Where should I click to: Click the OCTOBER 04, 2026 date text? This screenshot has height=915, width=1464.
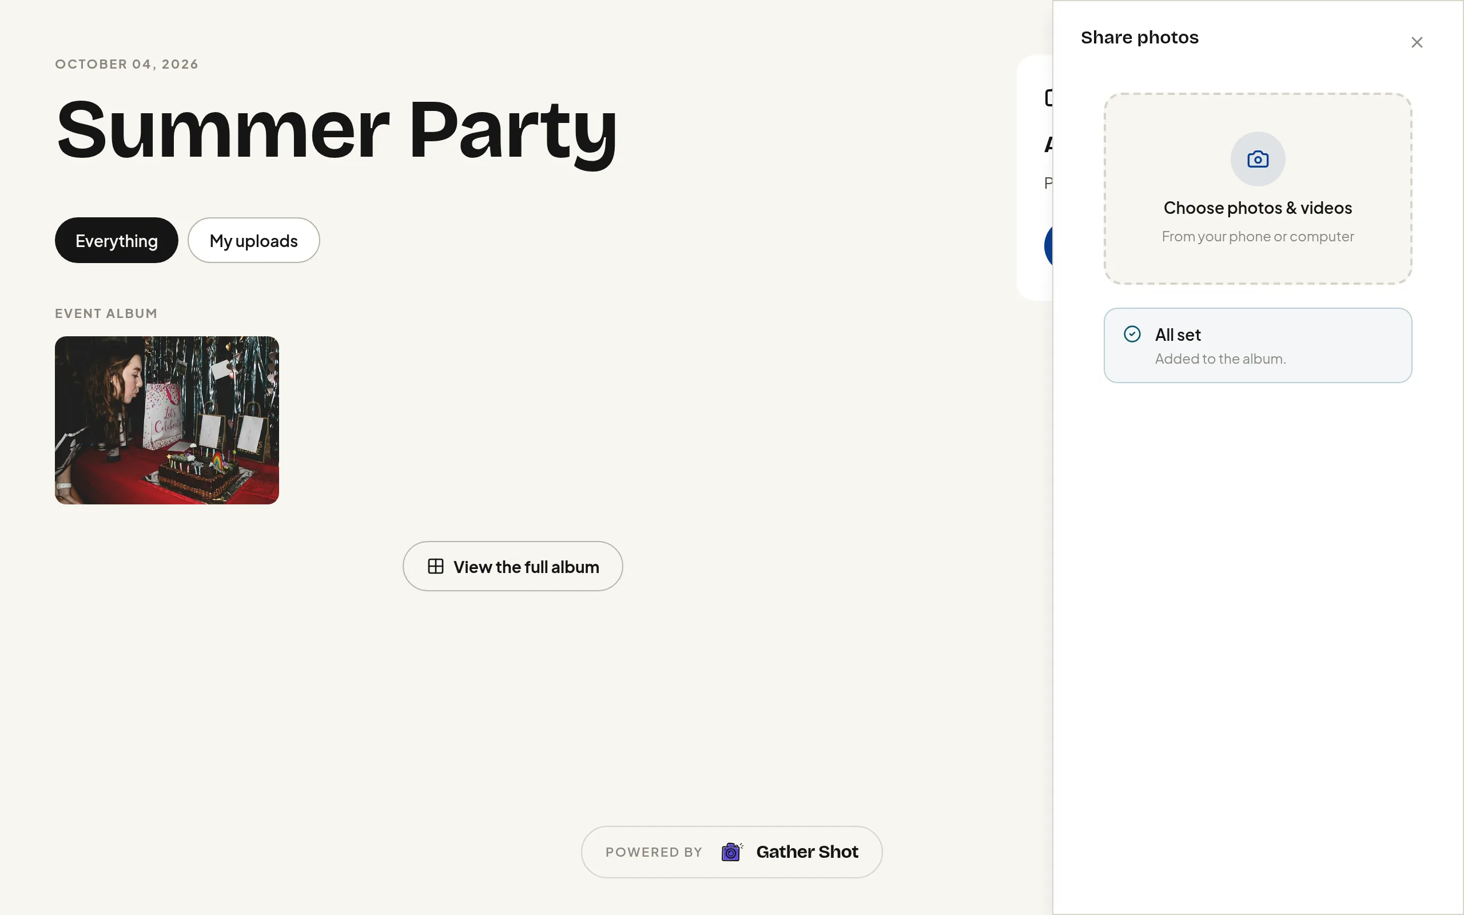tap(127, 64)
